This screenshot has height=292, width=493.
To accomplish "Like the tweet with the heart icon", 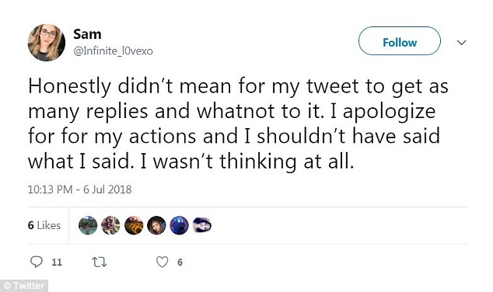I will coord(163,262).
